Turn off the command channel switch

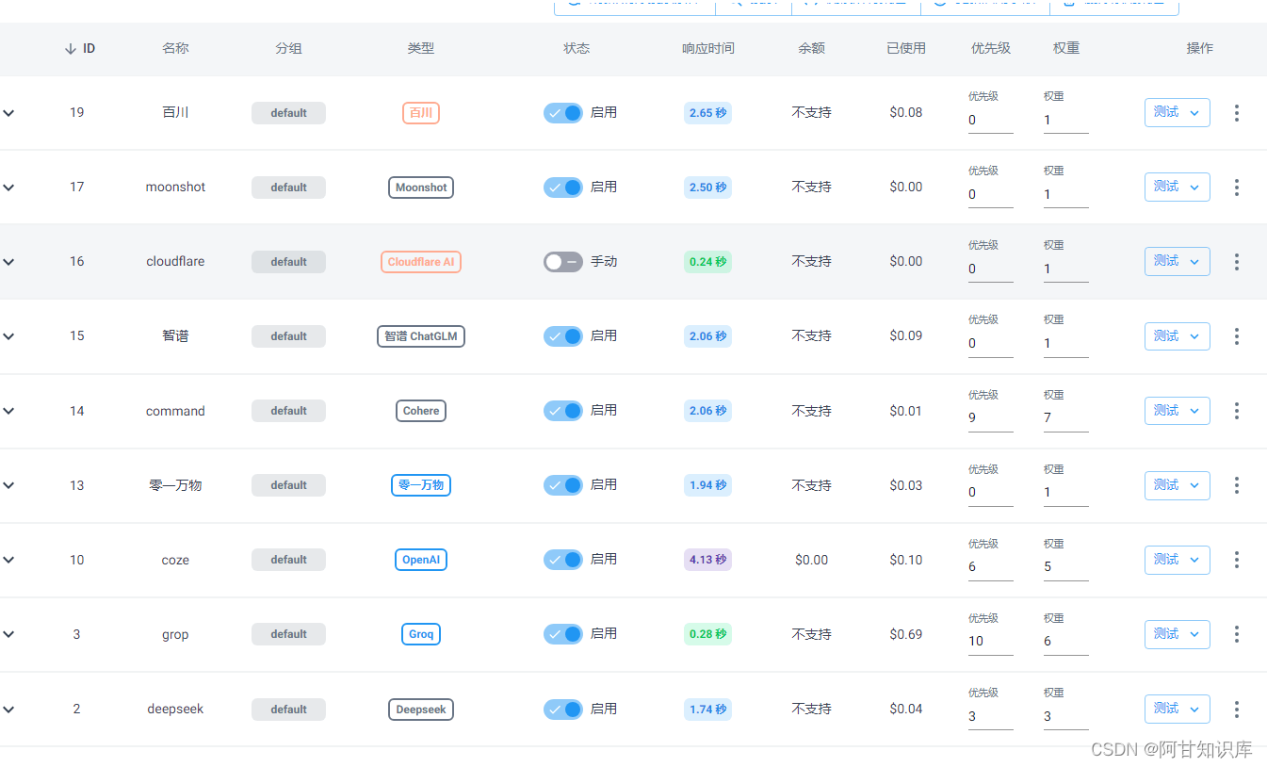click(x=563, y=411)
